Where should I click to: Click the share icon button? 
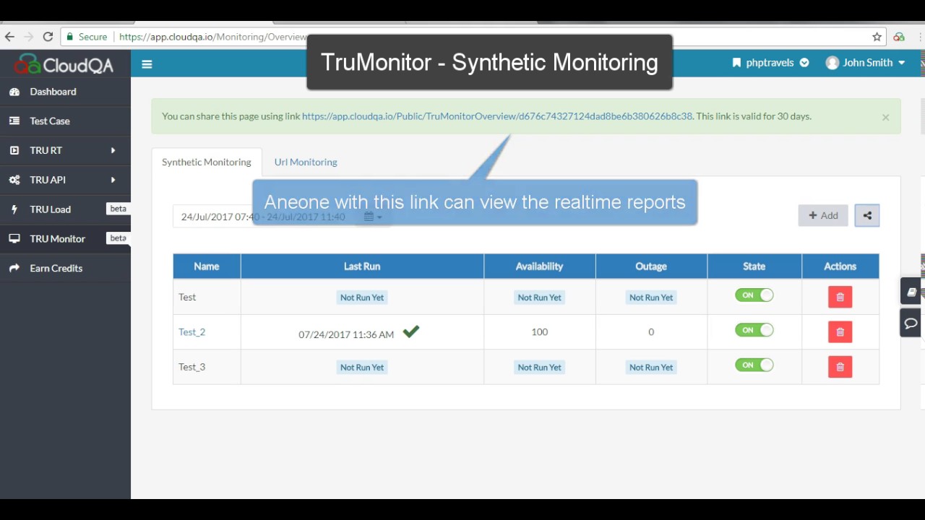coord(867,215)
